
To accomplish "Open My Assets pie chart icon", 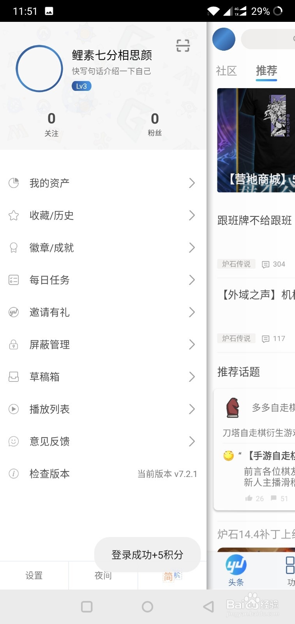I will coord(14,183).
